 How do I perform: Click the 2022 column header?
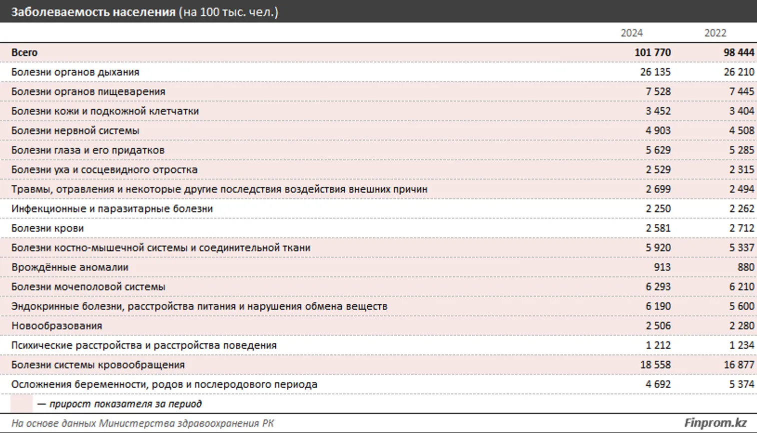pos(715,33)
